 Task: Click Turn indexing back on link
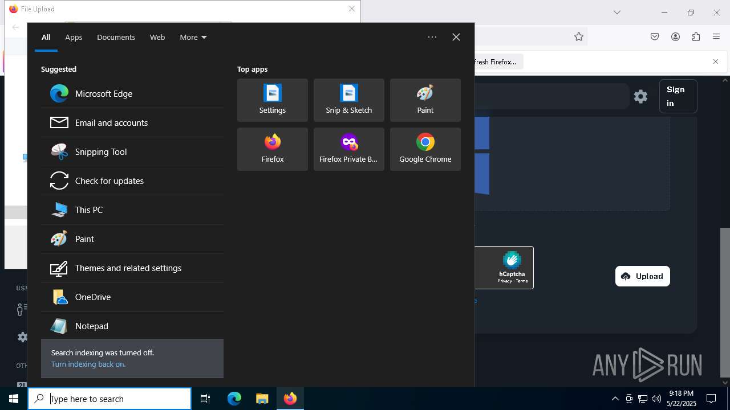pyautogui.click(x=88, y=364)
